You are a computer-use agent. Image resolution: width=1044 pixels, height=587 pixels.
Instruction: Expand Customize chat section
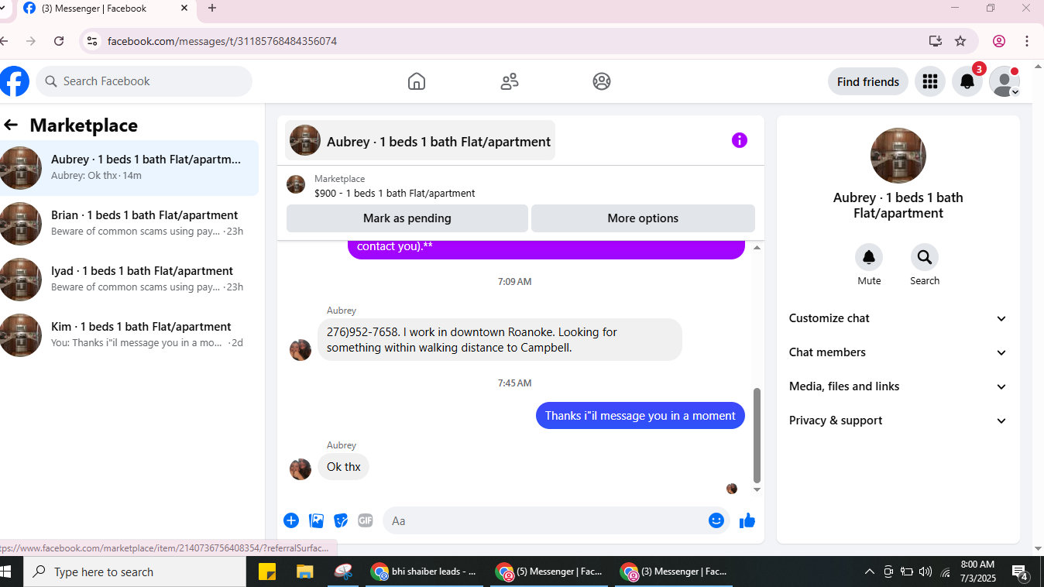(x=898, y=318)
